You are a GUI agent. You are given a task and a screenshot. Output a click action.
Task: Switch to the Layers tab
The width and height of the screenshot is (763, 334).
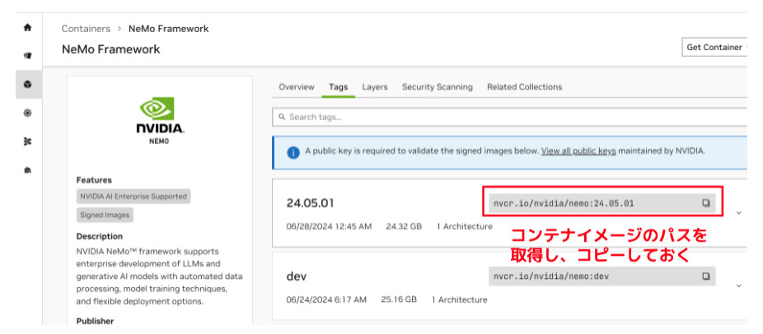375,87
